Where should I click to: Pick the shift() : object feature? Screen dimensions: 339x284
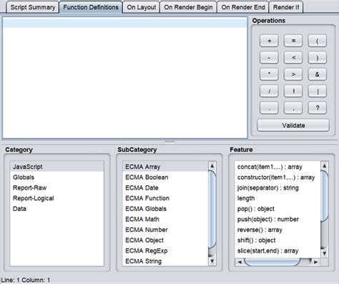pyautogui.click(x=277, y=240)
